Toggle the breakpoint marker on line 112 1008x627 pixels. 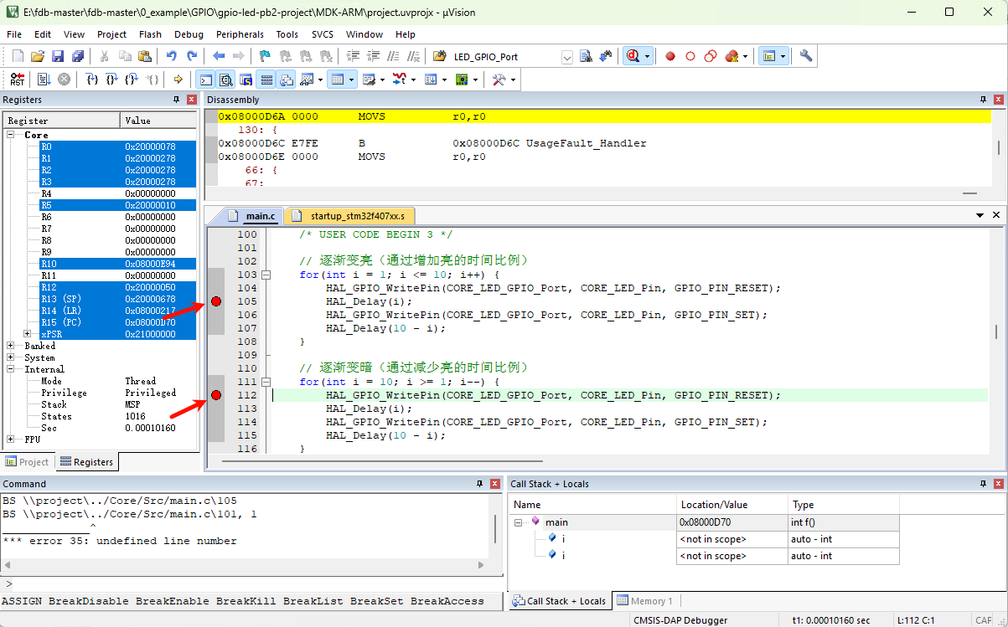point(216,395)
